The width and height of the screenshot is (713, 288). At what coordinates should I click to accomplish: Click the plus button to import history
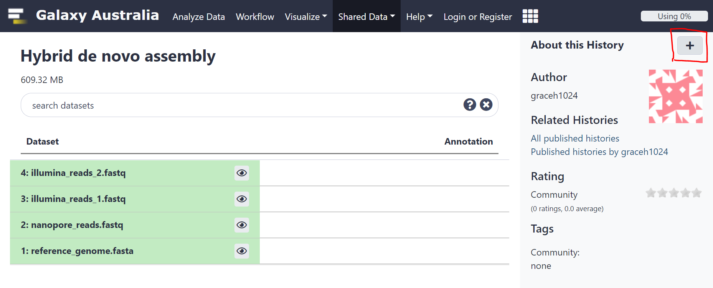[690, 46]
